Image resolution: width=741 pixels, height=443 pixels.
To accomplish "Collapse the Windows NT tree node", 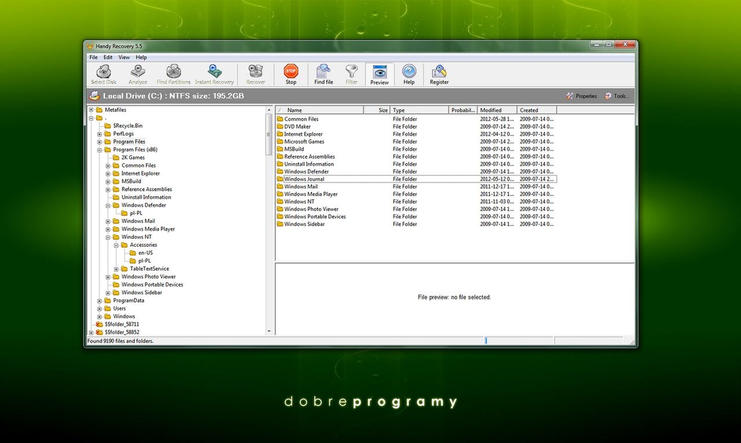I will click(x=108, y=237).
